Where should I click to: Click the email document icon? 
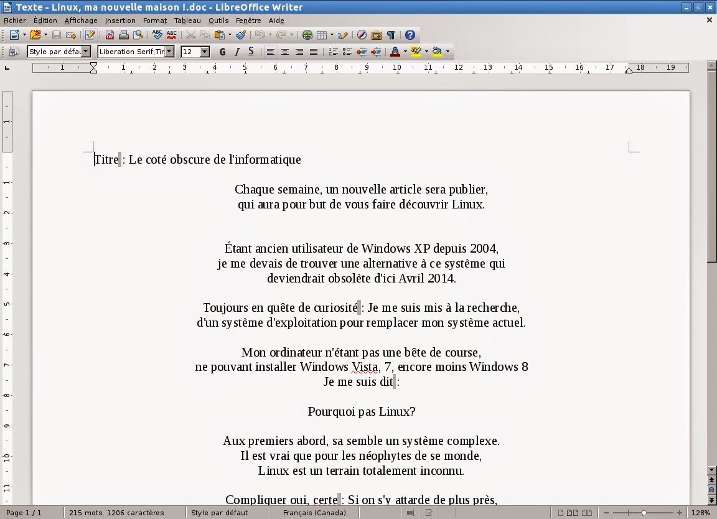coord(70,35)
